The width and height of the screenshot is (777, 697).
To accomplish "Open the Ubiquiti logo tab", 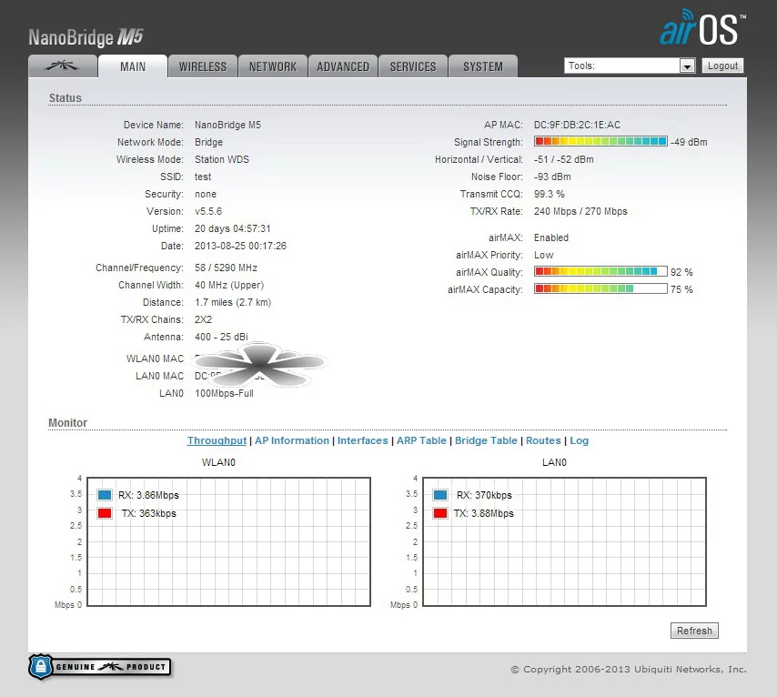I will [x=63, y=66].
